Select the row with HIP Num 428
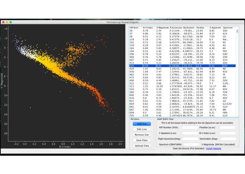 tap(183, 69)
